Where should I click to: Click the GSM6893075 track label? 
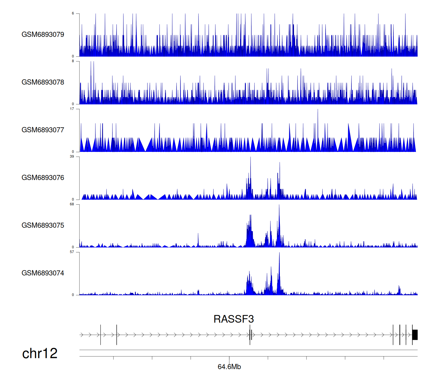(43, 225)
